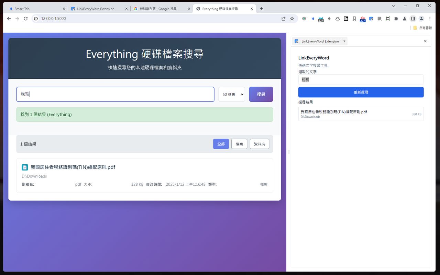The width and height of the screenshot is (440, 275).
Task: Click the cloud extension icon
Action: (x=338, y=19)
